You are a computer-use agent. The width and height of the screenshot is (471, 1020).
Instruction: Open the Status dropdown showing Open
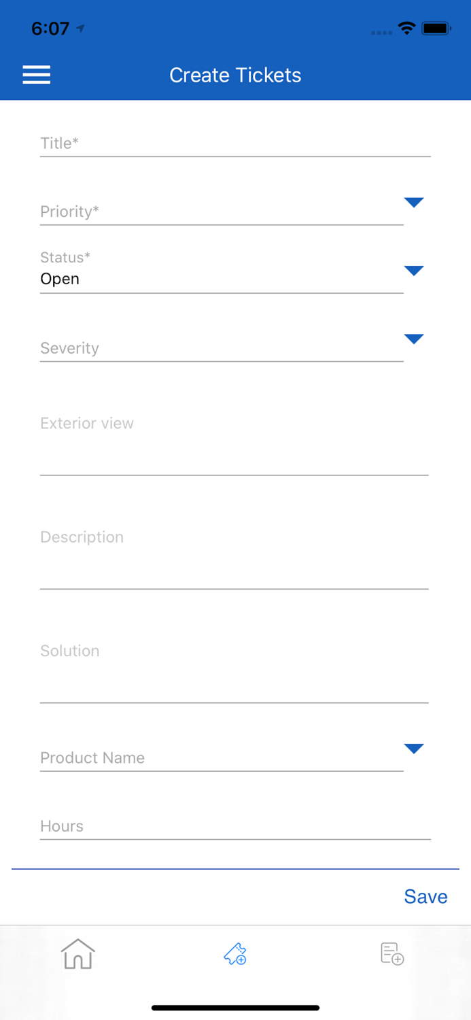414,271
